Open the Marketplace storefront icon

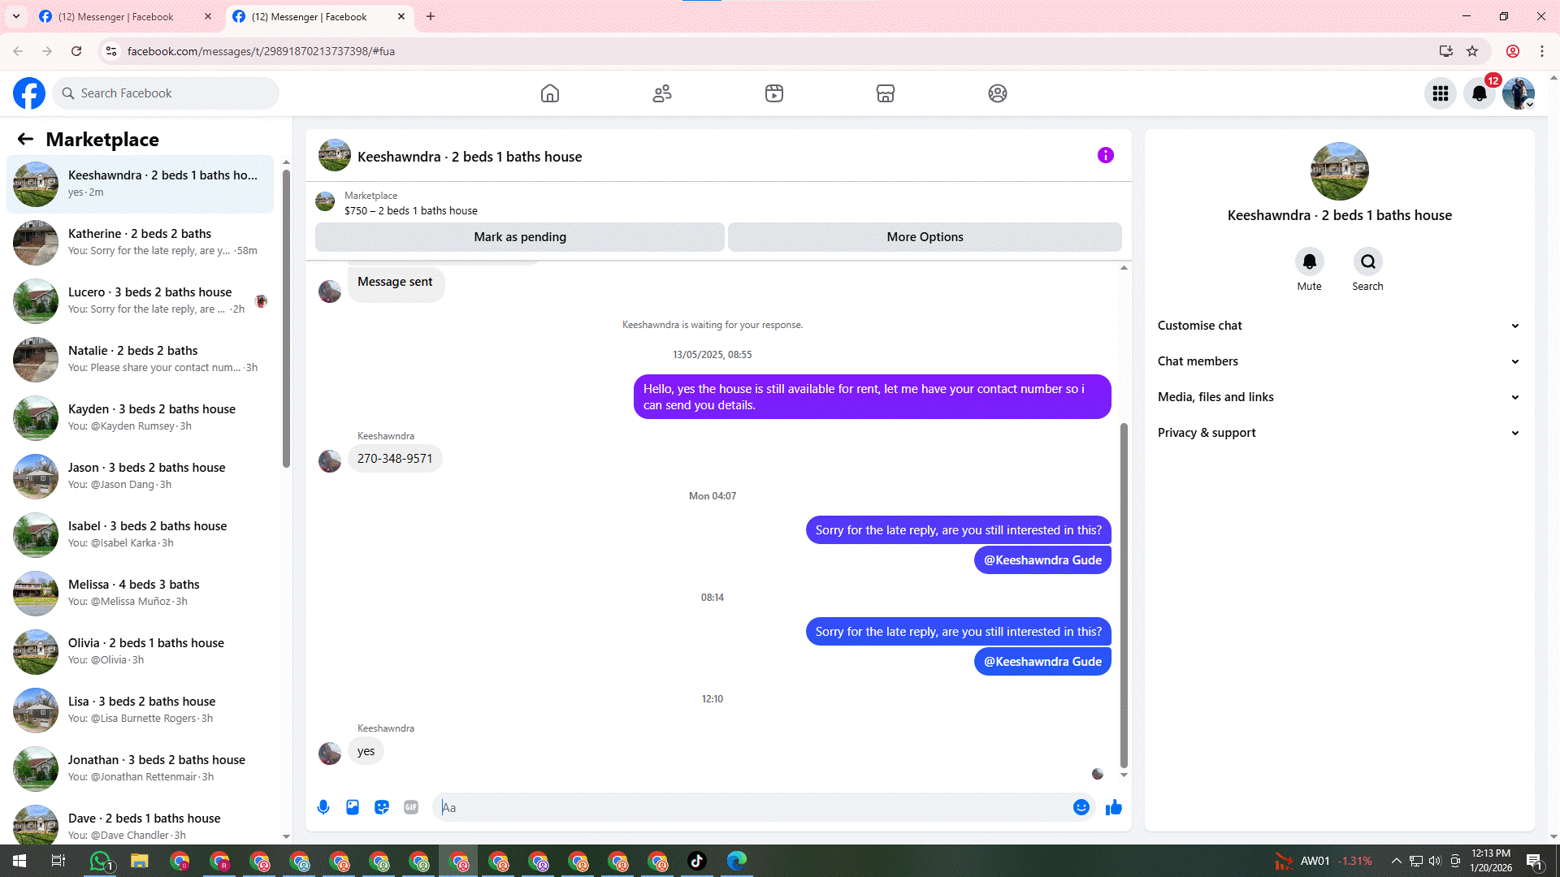(x=886, y=93)
